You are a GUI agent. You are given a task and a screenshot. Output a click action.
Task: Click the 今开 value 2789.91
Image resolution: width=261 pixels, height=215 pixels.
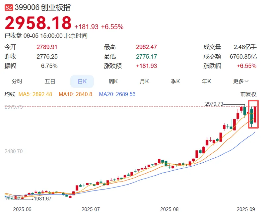[47, 47]
